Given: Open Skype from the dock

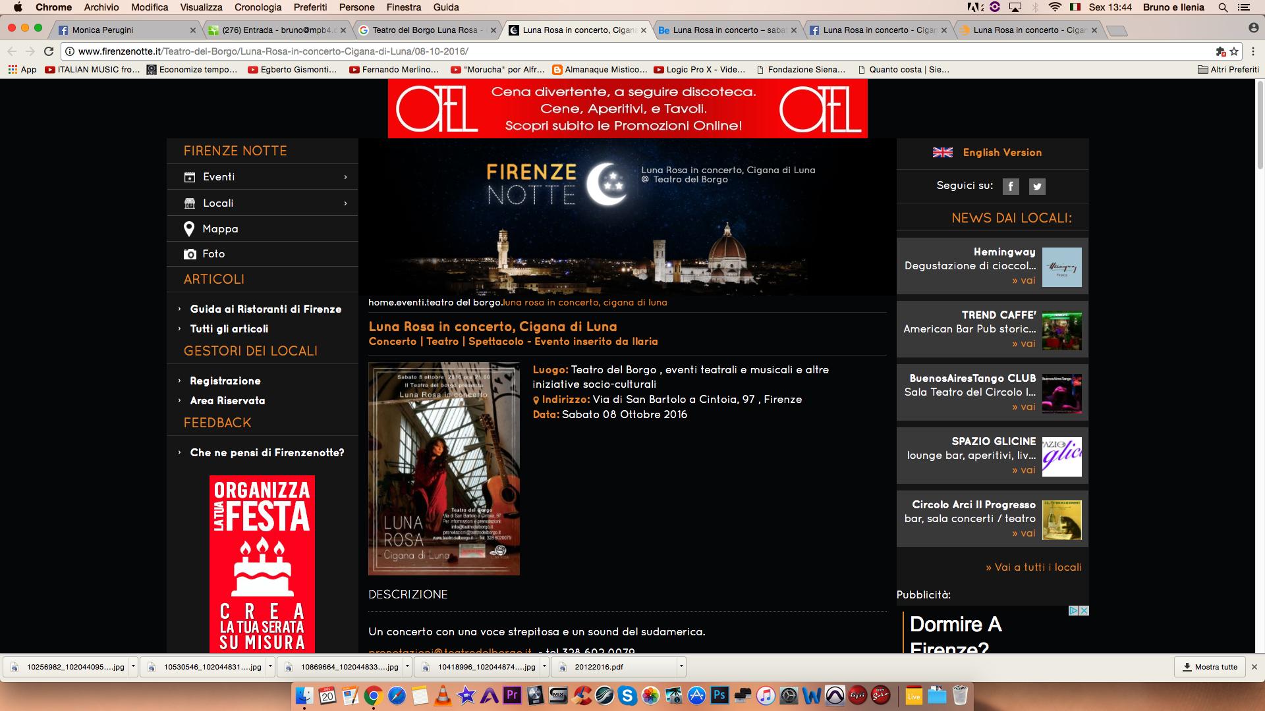Looking at the screenshot, I should (627, 695).
